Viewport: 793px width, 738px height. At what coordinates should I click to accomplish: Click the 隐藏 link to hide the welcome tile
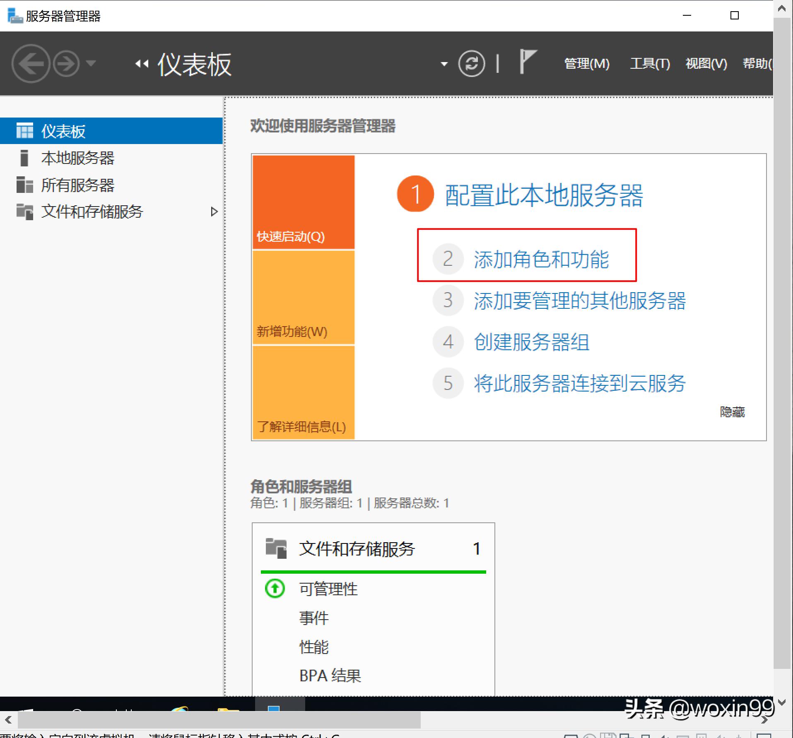[733, 412]
